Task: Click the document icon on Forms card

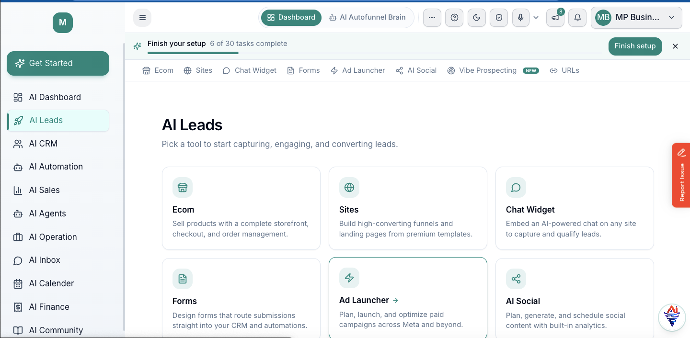Action: point(183,279)
